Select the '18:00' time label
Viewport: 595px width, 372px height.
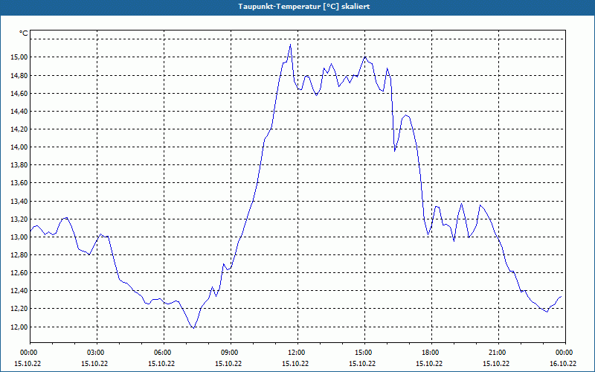pyautogui.click(x=431, y=353)
